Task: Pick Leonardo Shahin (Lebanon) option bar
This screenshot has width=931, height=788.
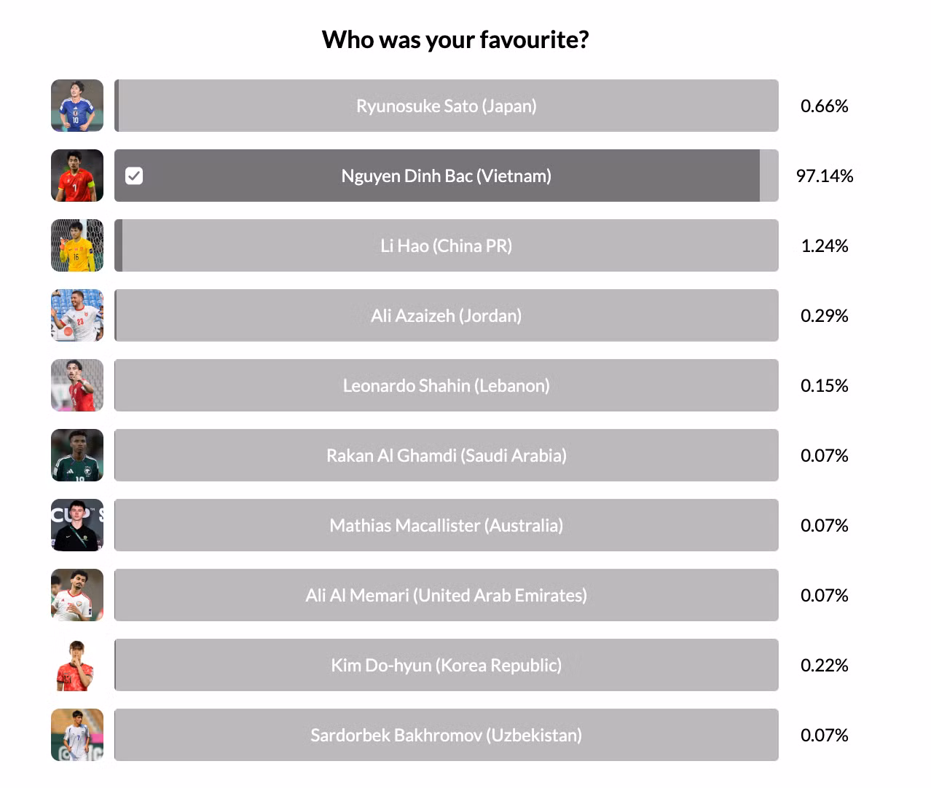Action: click(446, 385)
